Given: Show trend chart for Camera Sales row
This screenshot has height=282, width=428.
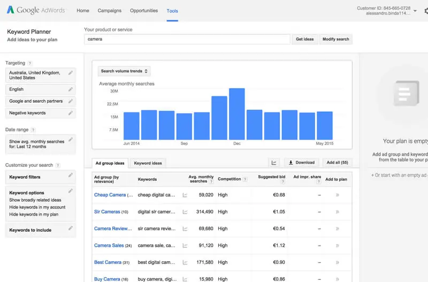Looking at the screenshot, I should point(185,246).
